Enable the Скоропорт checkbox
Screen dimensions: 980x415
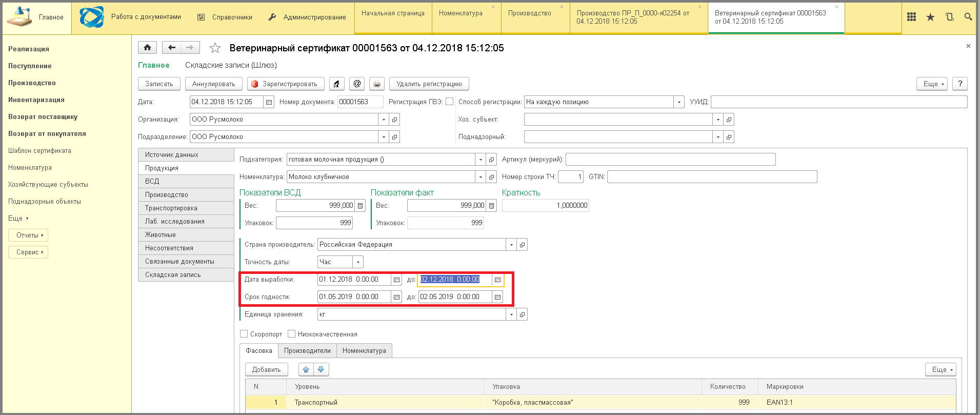point(244,334)
